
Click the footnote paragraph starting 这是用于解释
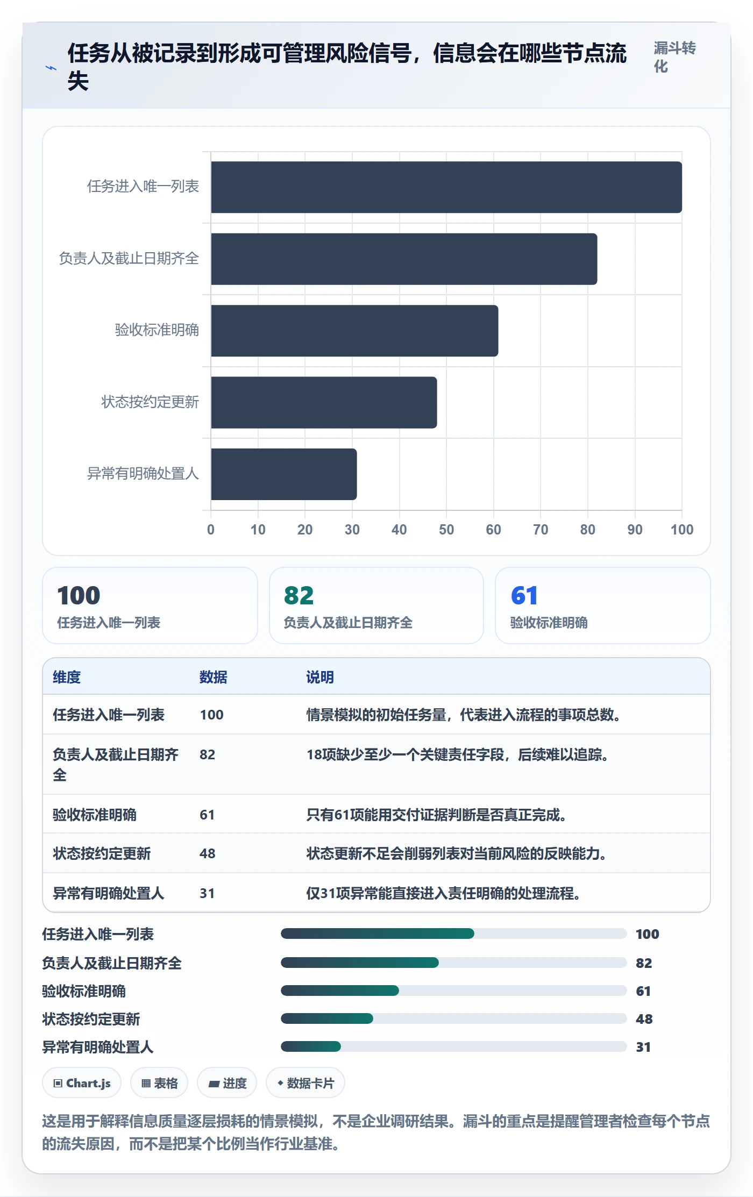[376, 1132]
